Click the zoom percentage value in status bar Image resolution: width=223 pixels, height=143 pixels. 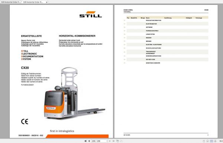221,141
